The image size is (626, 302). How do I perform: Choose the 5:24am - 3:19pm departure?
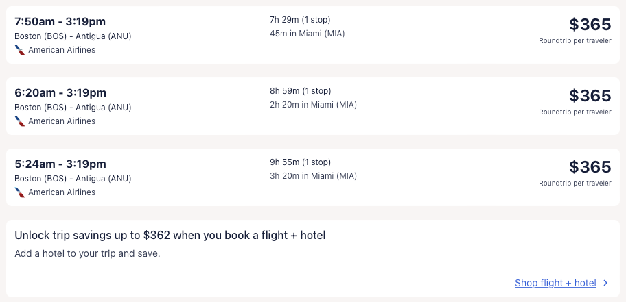60,164
